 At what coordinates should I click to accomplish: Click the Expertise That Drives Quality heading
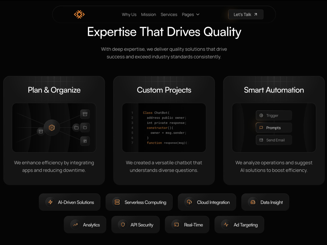point(164,32)
